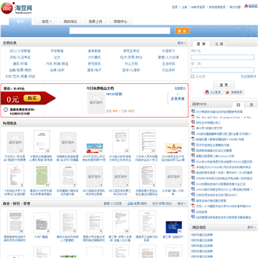Focus the main search input field
Viewport: 258px width, 258px height.
click(x=120, y=31)
